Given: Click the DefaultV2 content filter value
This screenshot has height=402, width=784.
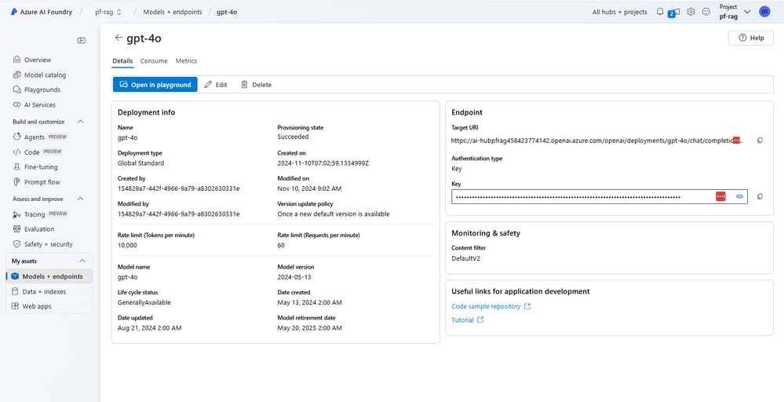Looking at the screenshot, I should point(465,258).
